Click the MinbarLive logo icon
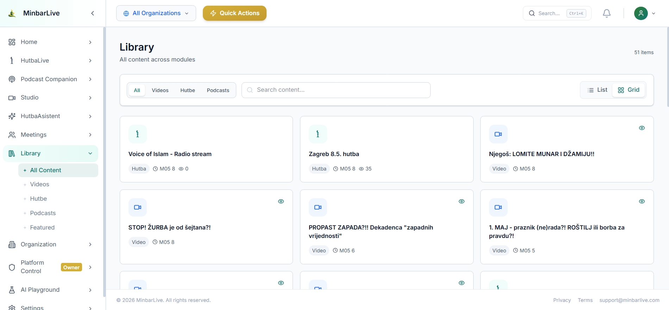Screen dimensions: 669x310 (x=12, y=13)
